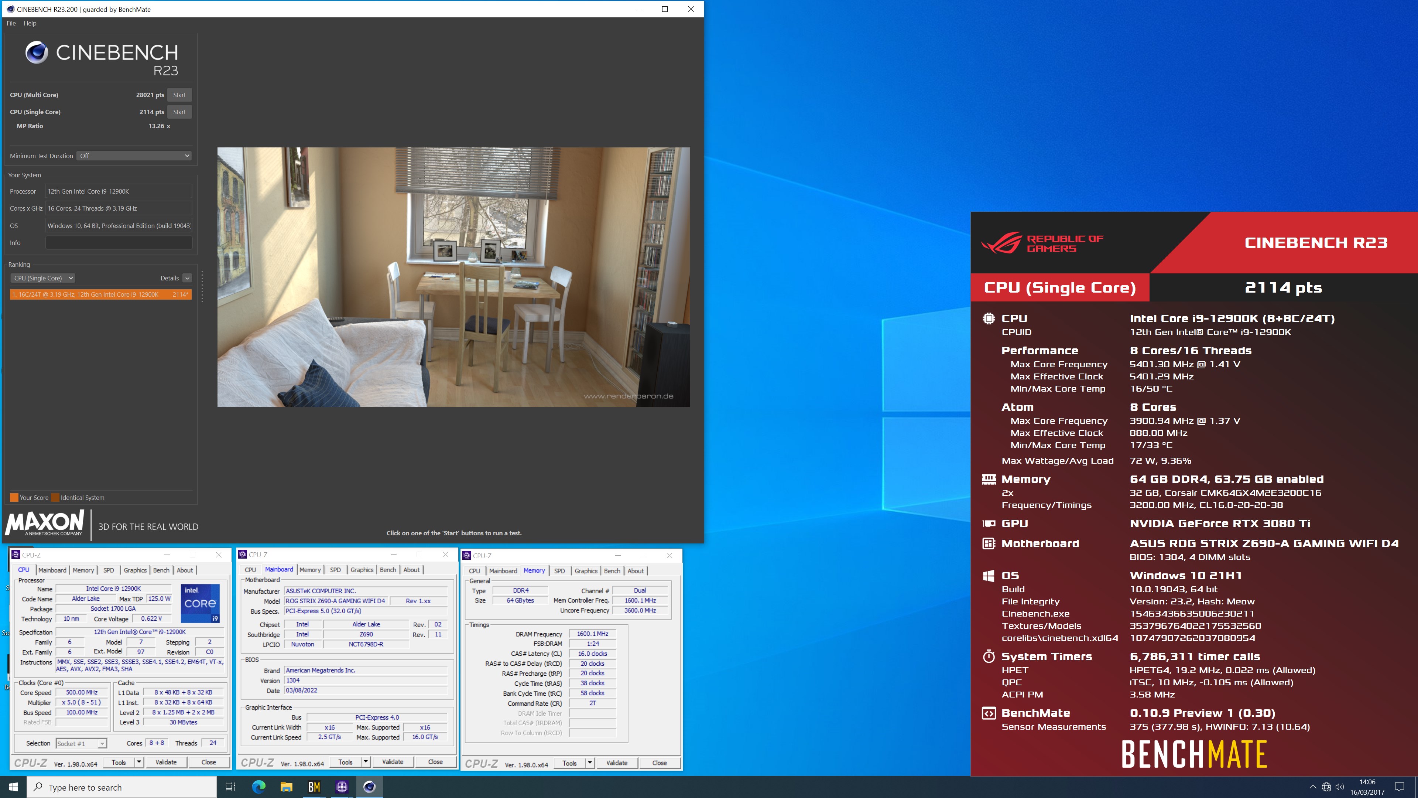
Task: Switch to Bench tab in first CPU-Z
Action: click(161, 570)
